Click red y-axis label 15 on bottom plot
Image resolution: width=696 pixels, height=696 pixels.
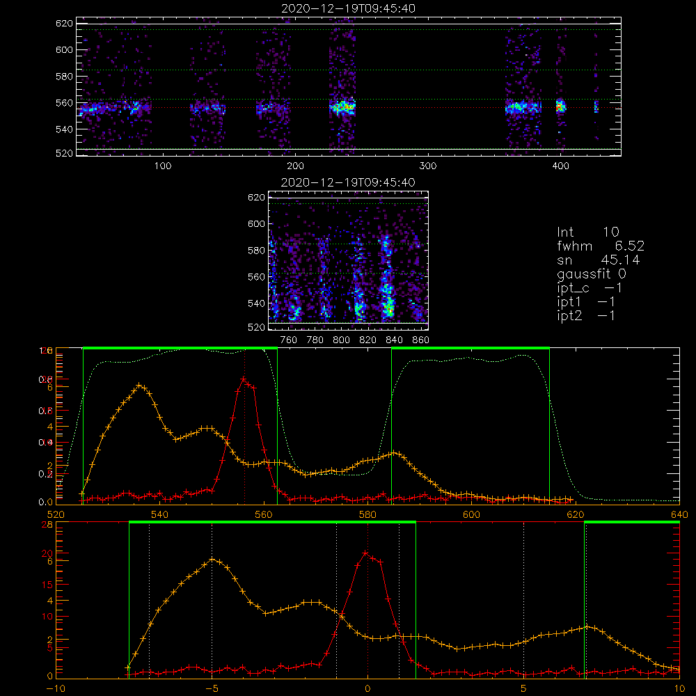[47, 585]
